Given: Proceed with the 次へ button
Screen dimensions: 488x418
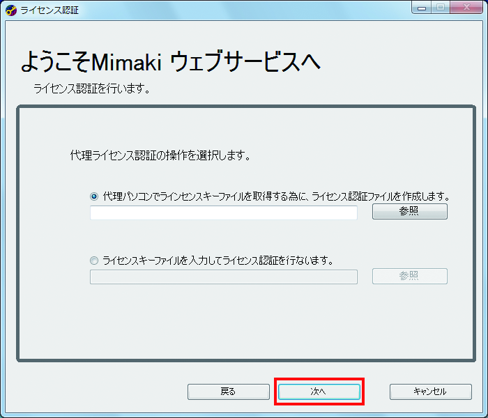Looking at the screenshot, I should (319, 392).
